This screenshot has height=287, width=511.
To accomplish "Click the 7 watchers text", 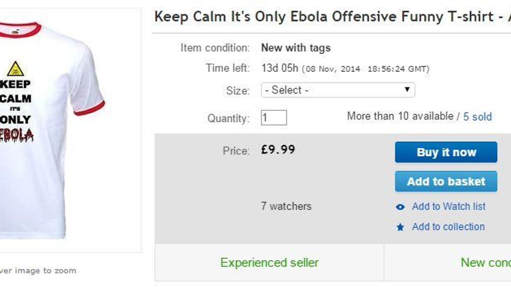I will [x=286, y=206].
